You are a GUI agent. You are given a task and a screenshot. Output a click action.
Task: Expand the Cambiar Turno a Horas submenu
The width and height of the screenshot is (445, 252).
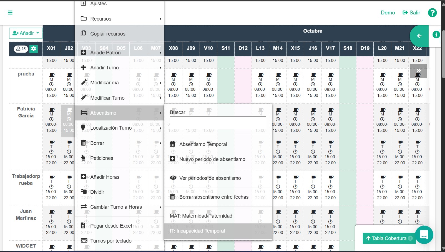[x=119, y=207]
